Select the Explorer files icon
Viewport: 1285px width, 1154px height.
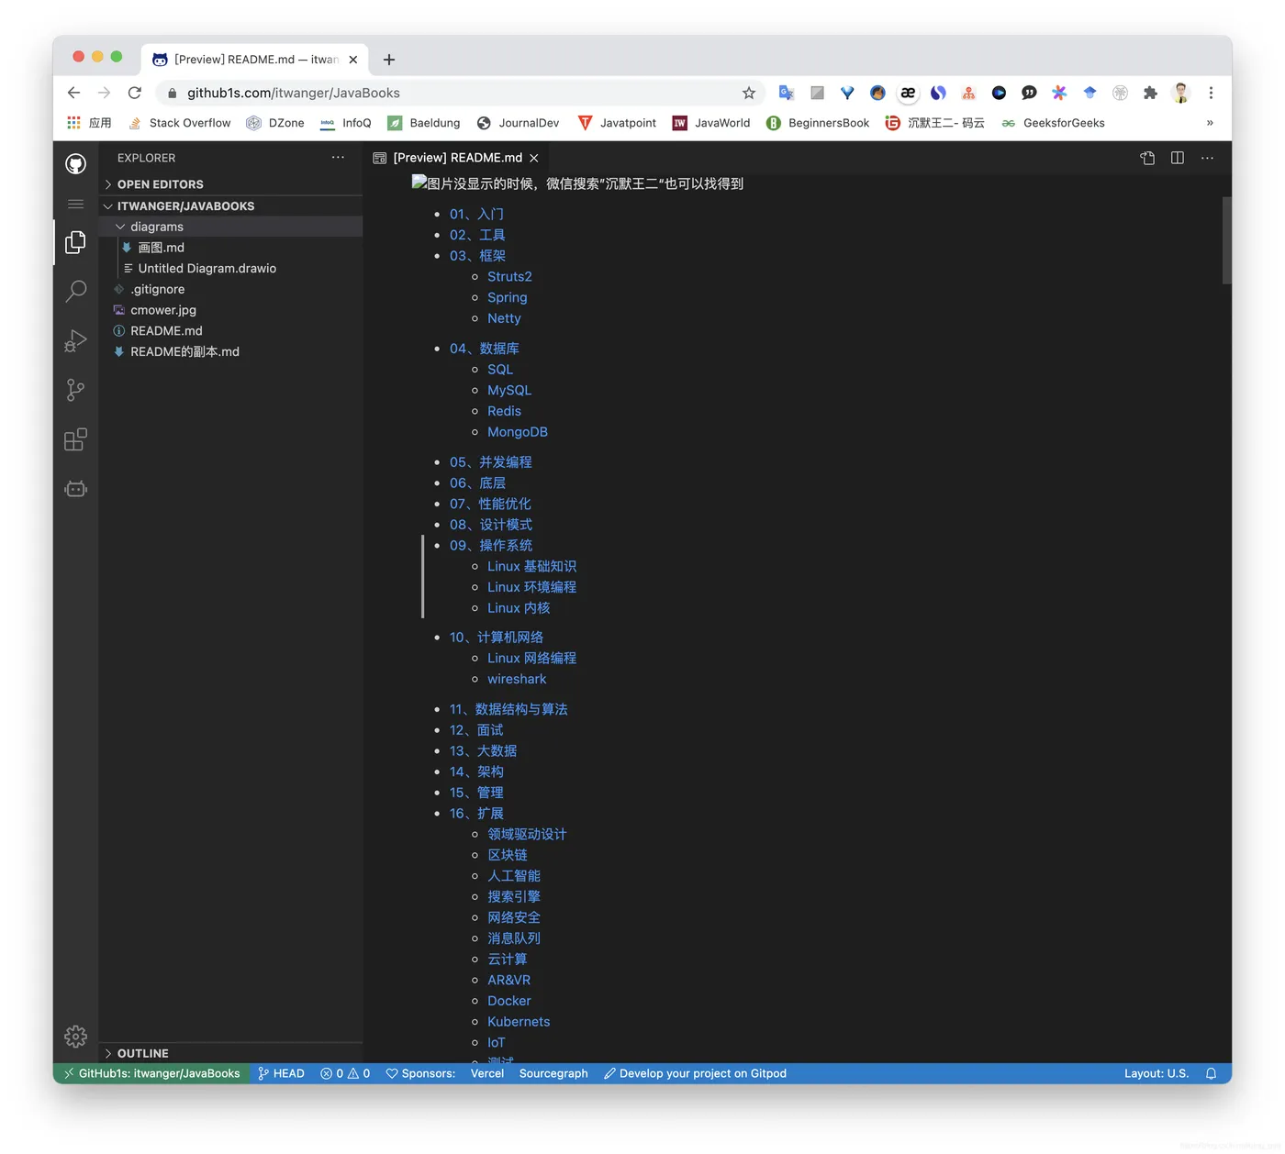76,242
